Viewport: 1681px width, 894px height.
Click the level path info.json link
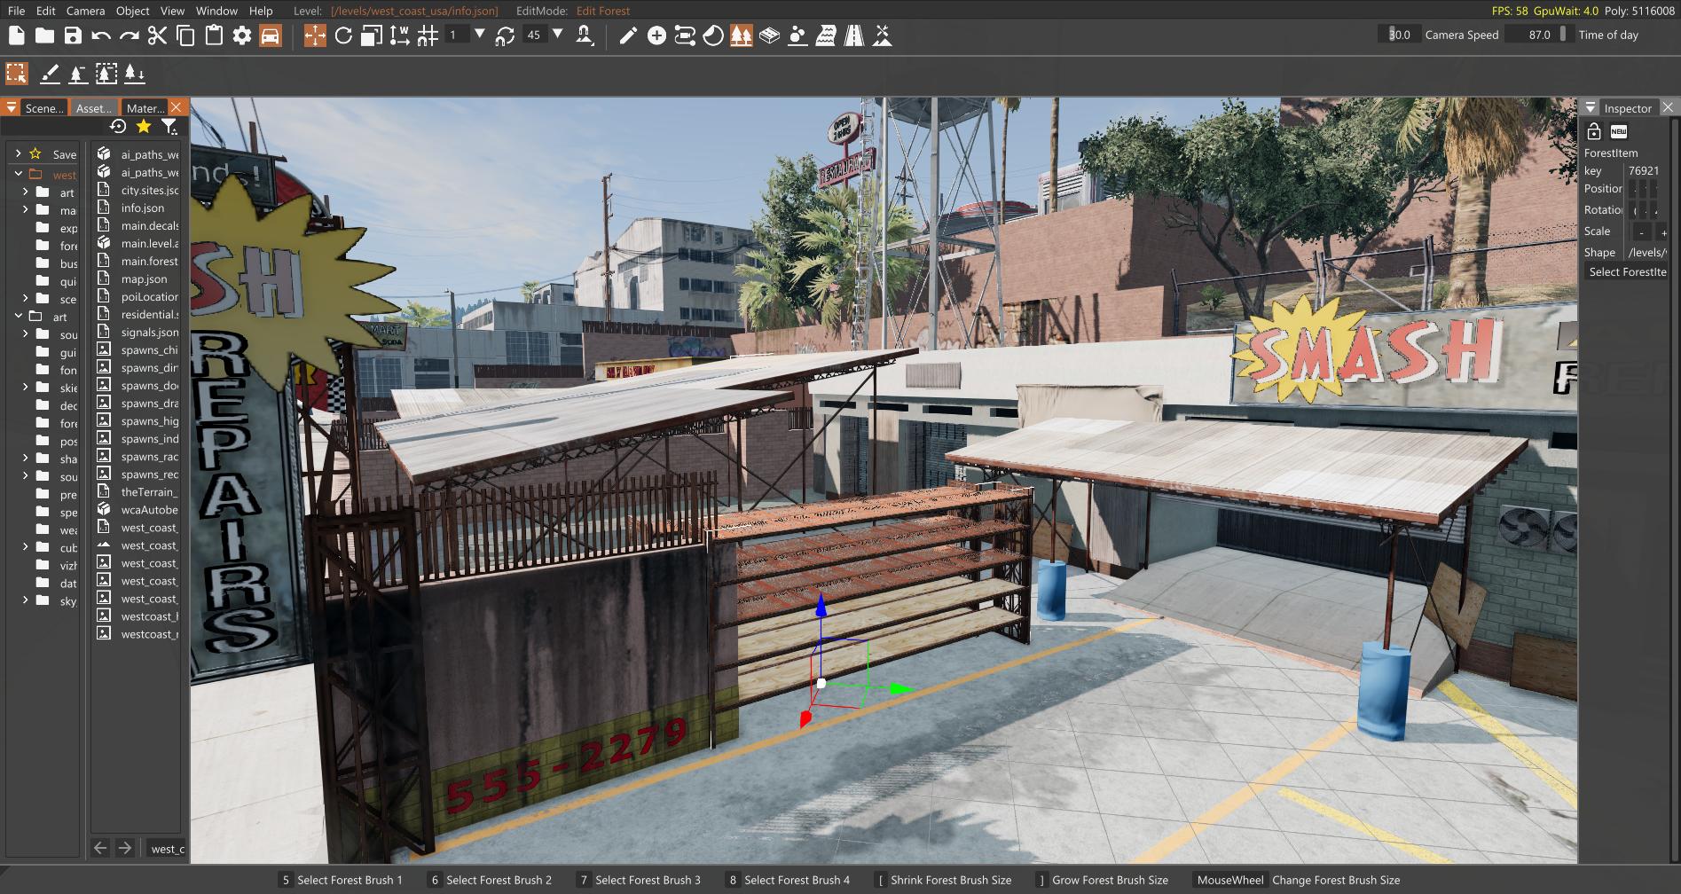414,11
